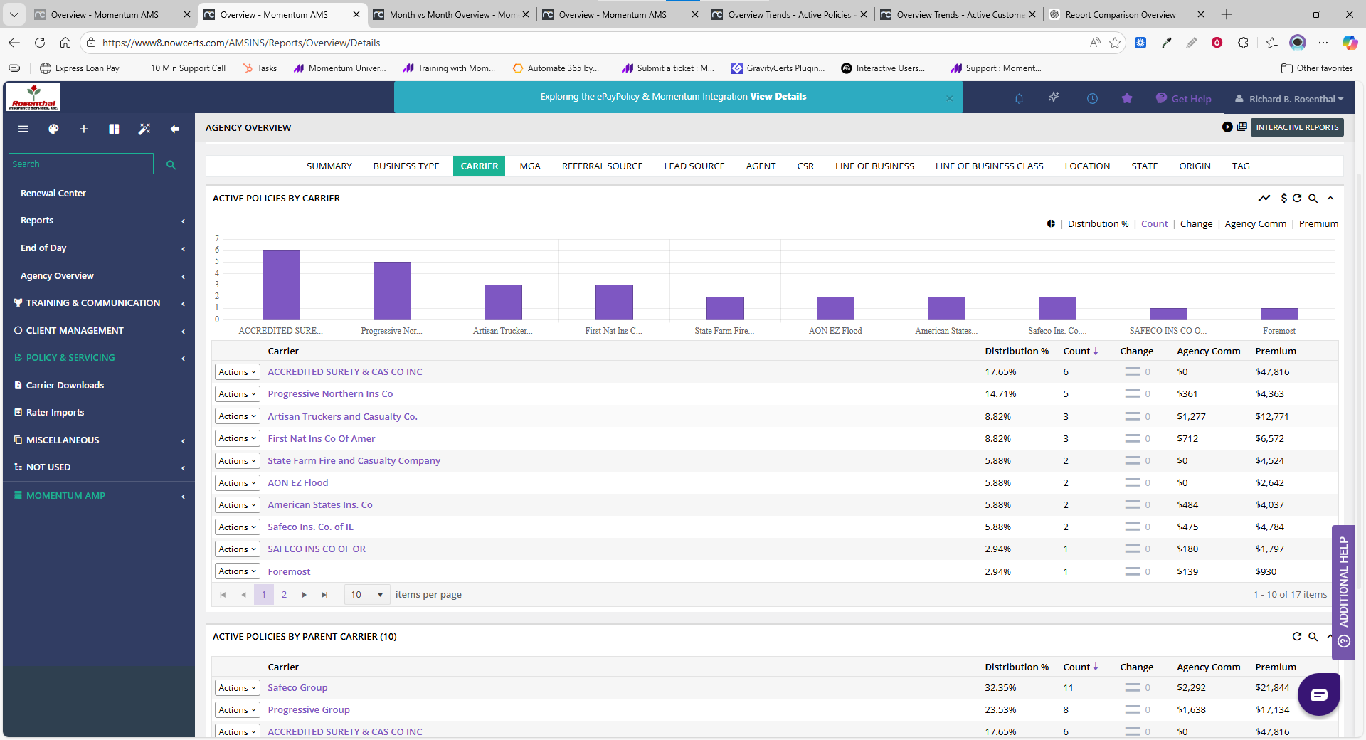The image size is (1366, 740).
Task: Open Actions dropdown for AON EZ Flood
Action: (x=237, y=483)
